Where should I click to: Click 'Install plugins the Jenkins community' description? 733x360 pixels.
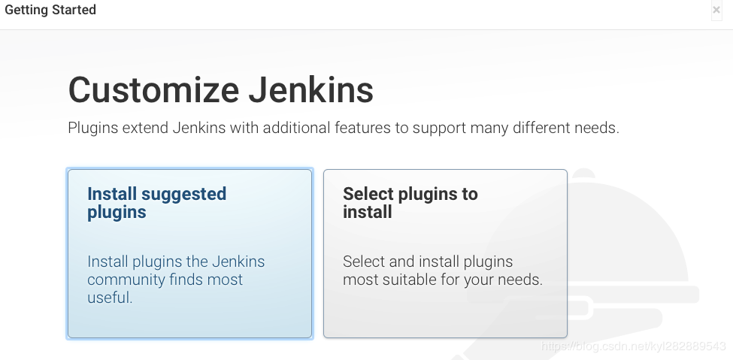point(176,279)
